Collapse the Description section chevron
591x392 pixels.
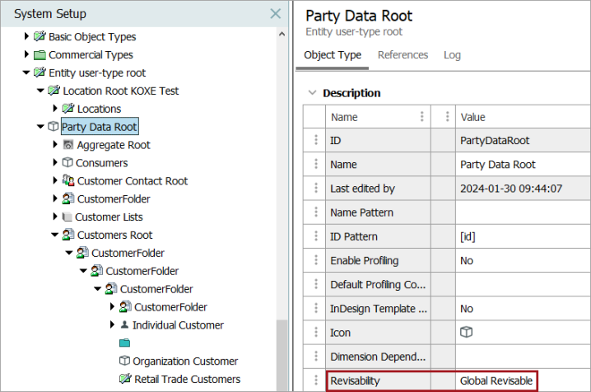click(x=312, y=93)
